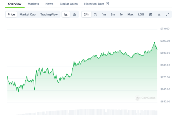Viewport: 172px width, 115px height.
Task: Download chart data icon
Action: (x=159, y=14)
